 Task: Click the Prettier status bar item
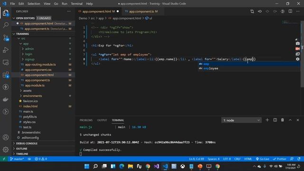pos(279,159)
